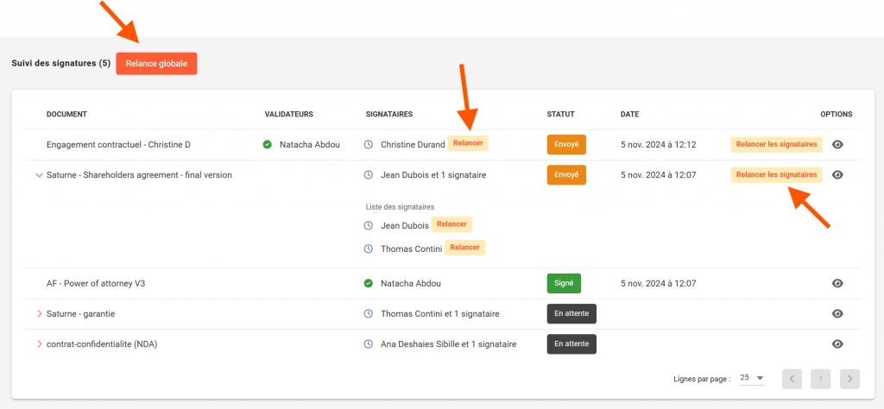Image resolution: width=884 pixels, height=409 pixels.
Task: Expand contrat-confidentialite (NDA) row
Action: [39, 343]
